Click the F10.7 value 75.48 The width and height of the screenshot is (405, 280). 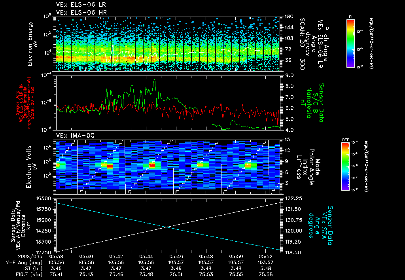coord(146,274)
